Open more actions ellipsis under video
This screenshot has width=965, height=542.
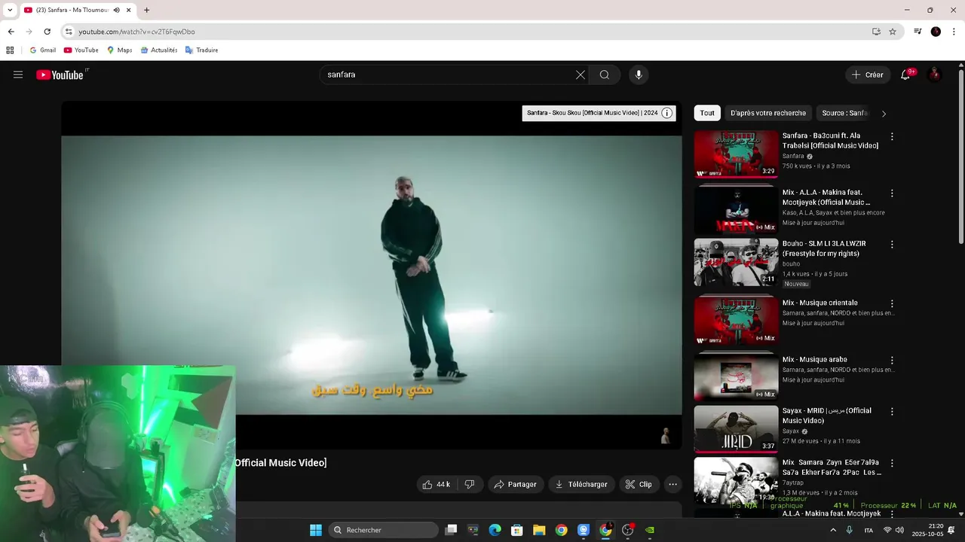click(x=673, y=484)
